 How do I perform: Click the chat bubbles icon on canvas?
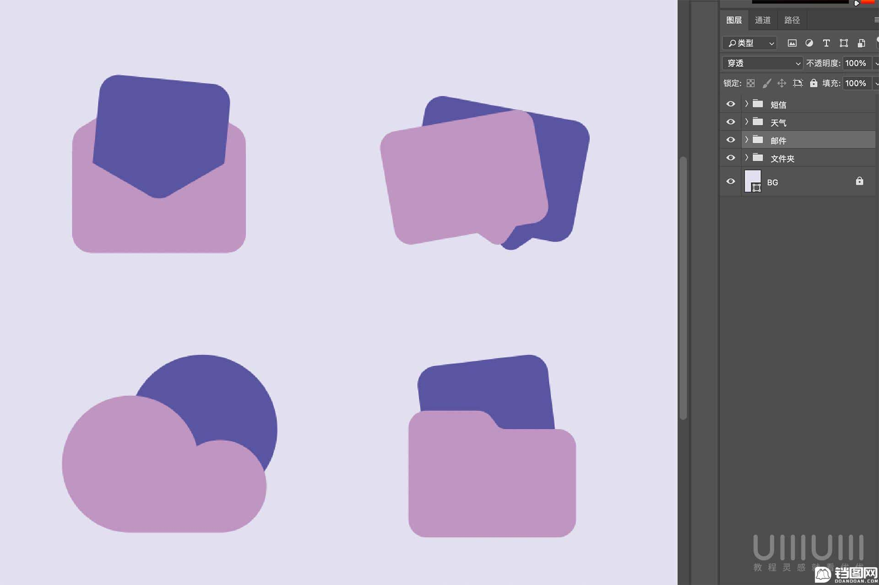click(x=485, y=173)
